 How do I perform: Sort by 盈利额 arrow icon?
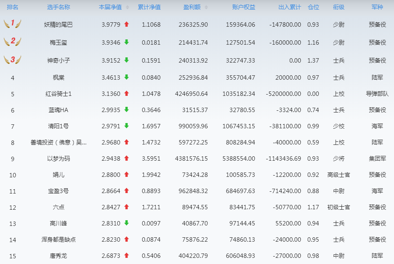pos(206,7)
